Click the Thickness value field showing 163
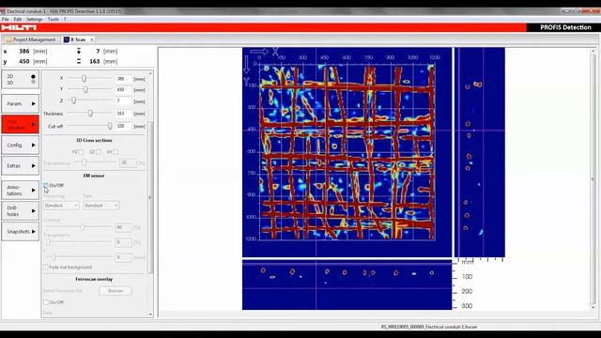Viewport: 601px width, 338px height. 123,114
